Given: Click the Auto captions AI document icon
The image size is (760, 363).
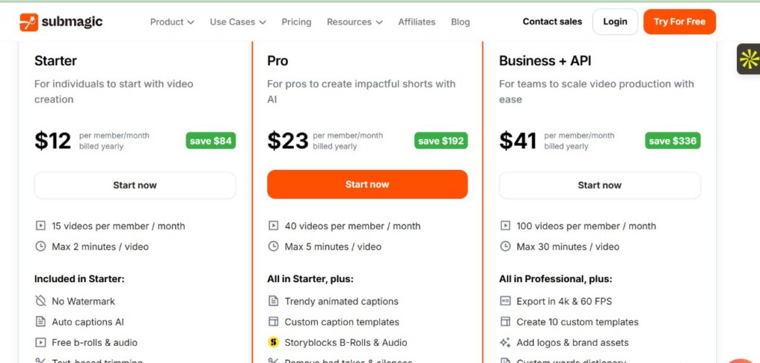Looking at the screenshot, I should coord(41,322).
